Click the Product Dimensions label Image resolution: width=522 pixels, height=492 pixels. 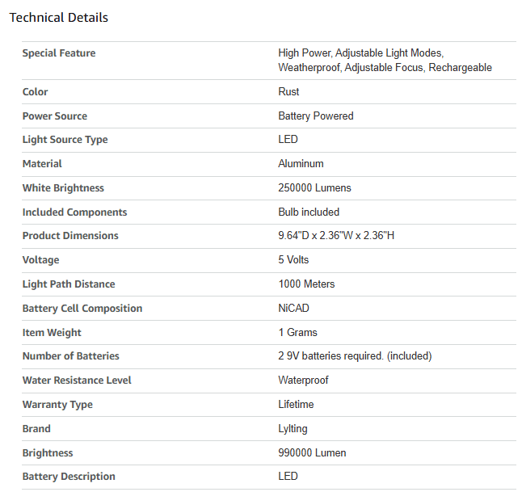click(70, 236)
